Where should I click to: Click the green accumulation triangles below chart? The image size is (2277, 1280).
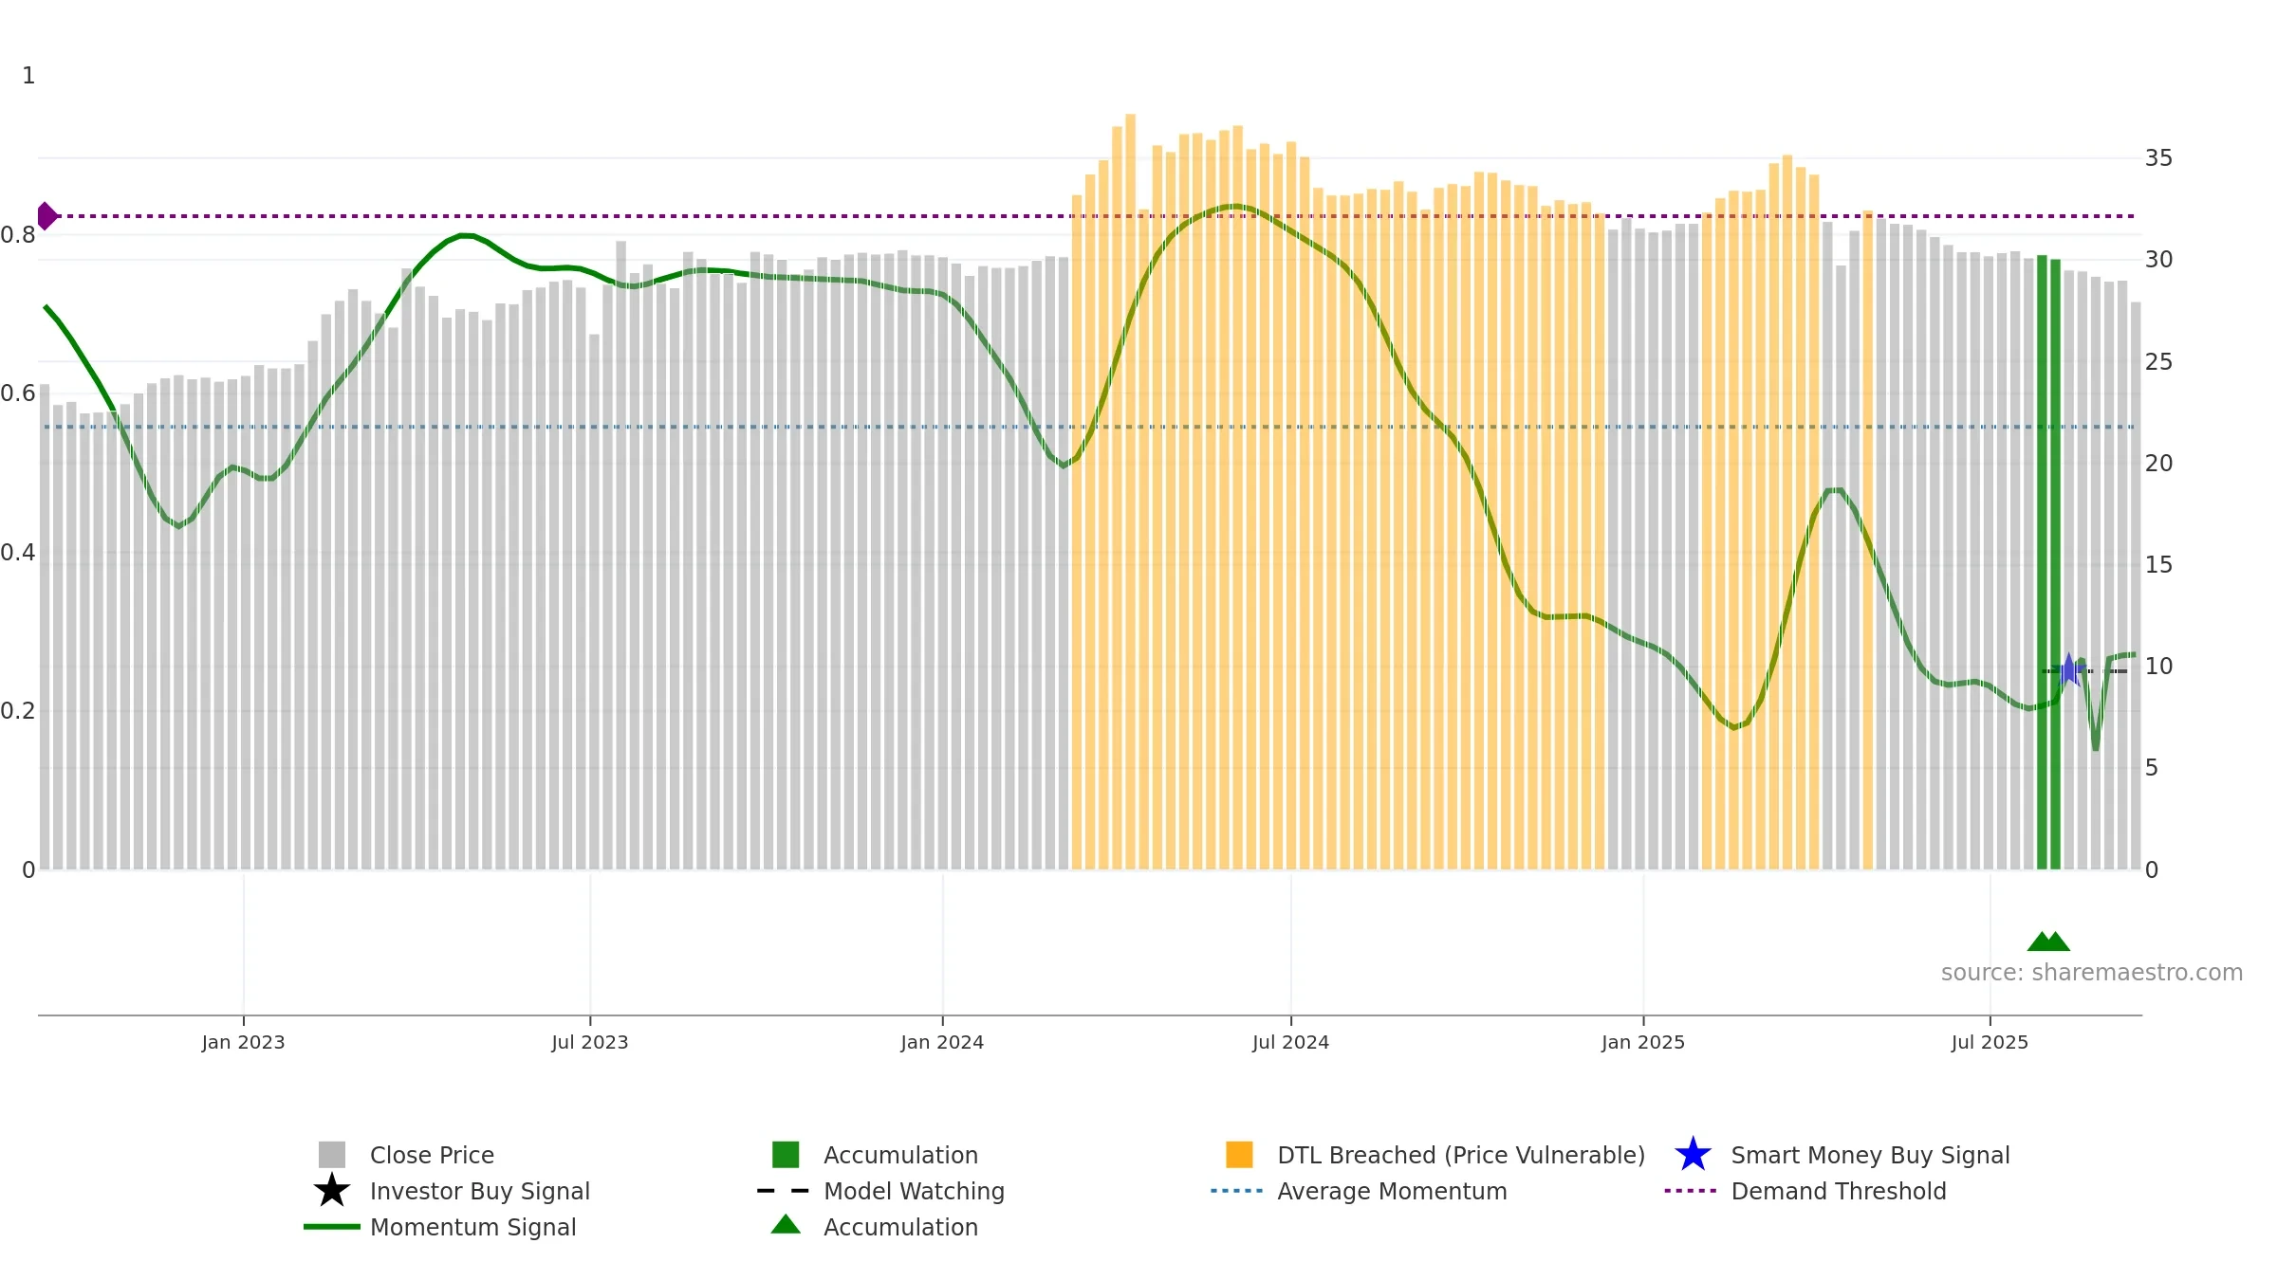coord(2048,942)
